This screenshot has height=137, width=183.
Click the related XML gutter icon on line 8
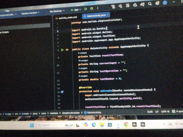point(67,50)
